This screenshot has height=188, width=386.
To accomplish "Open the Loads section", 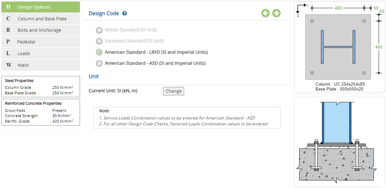I will click(41, 53).
